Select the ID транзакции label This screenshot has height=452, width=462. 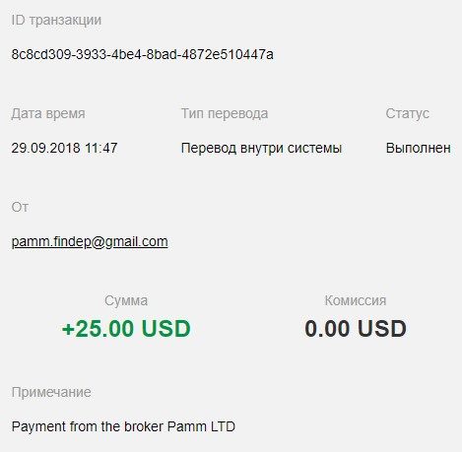pos(56,21)
